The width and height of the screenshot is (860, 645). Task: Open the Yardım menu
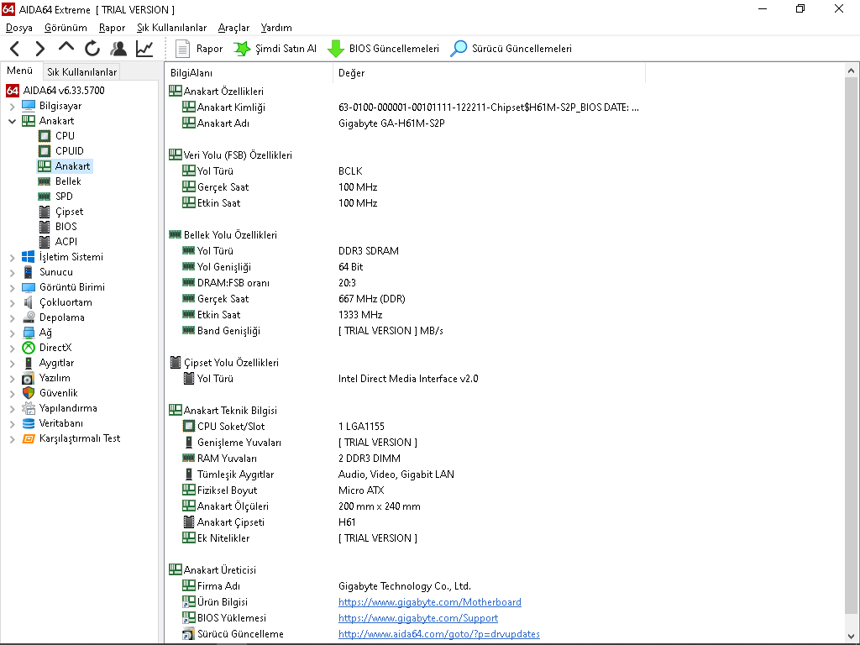click(276, 28)
